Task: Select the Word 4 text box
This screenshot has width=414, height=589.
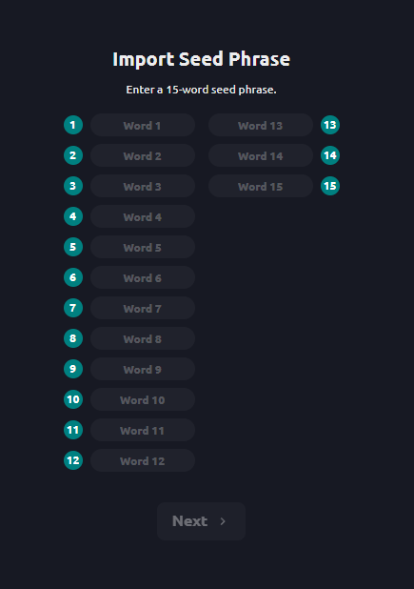Action: [x=143, y=216]
